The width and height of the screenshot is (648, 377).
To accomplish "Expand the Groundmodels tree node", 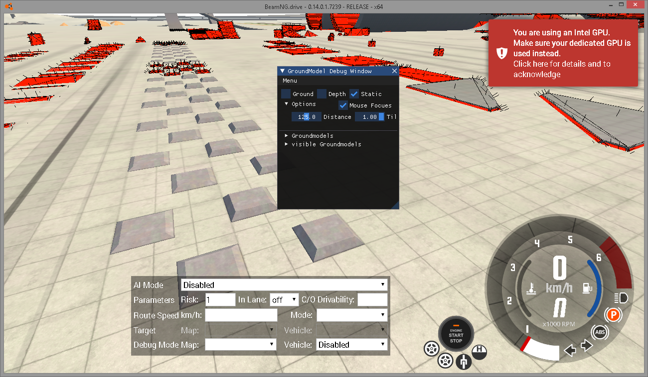I will 287,135.
